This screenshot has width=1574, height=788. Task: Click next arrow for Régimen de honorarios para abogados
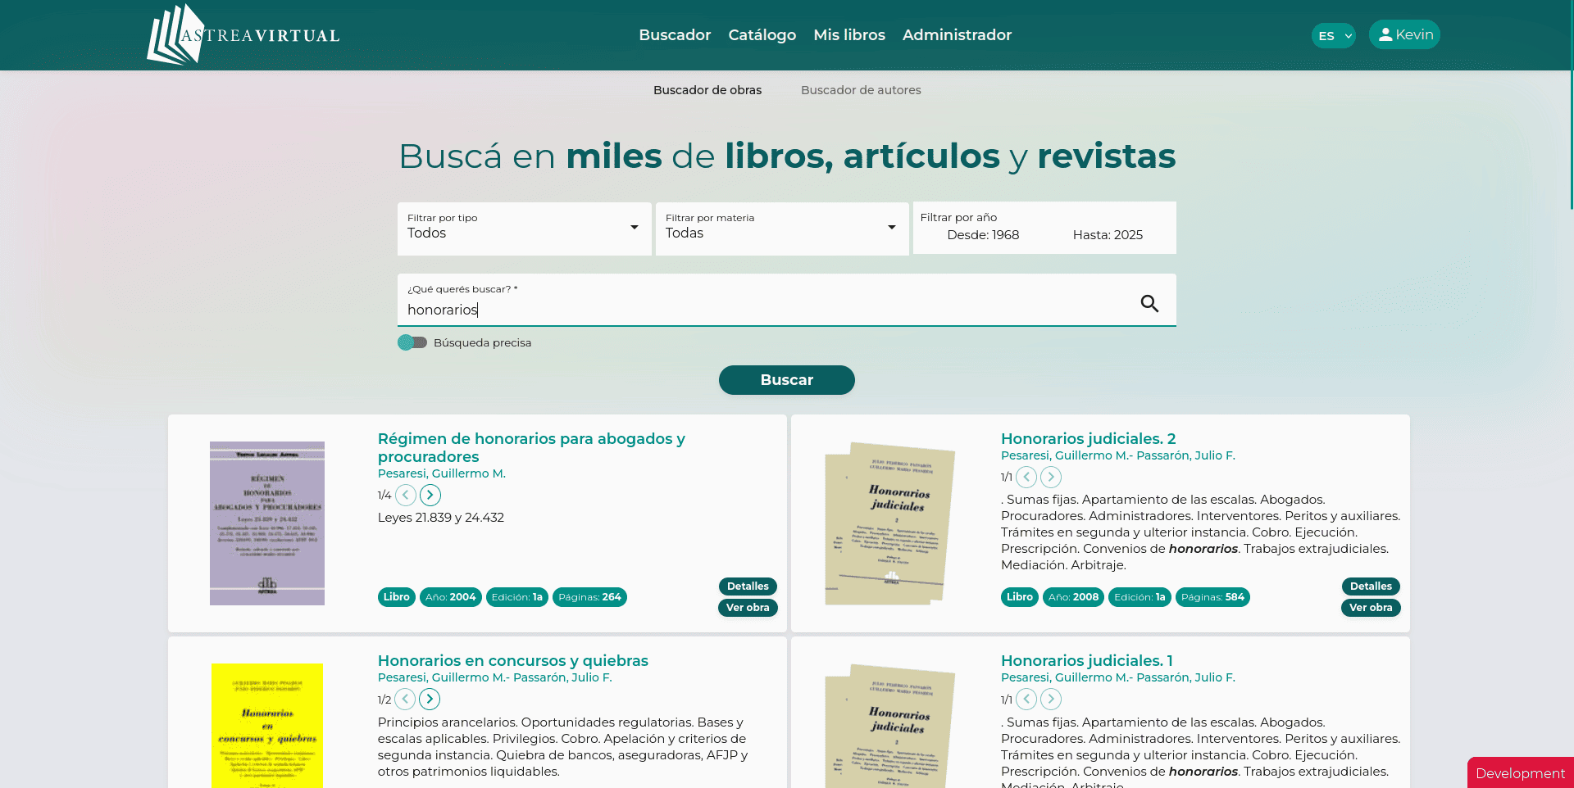point(430,495)
